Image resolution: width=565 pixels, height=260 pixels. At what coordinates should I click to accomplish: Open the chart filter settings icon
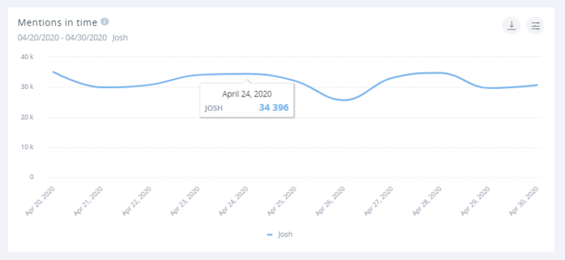click(535, 26)
